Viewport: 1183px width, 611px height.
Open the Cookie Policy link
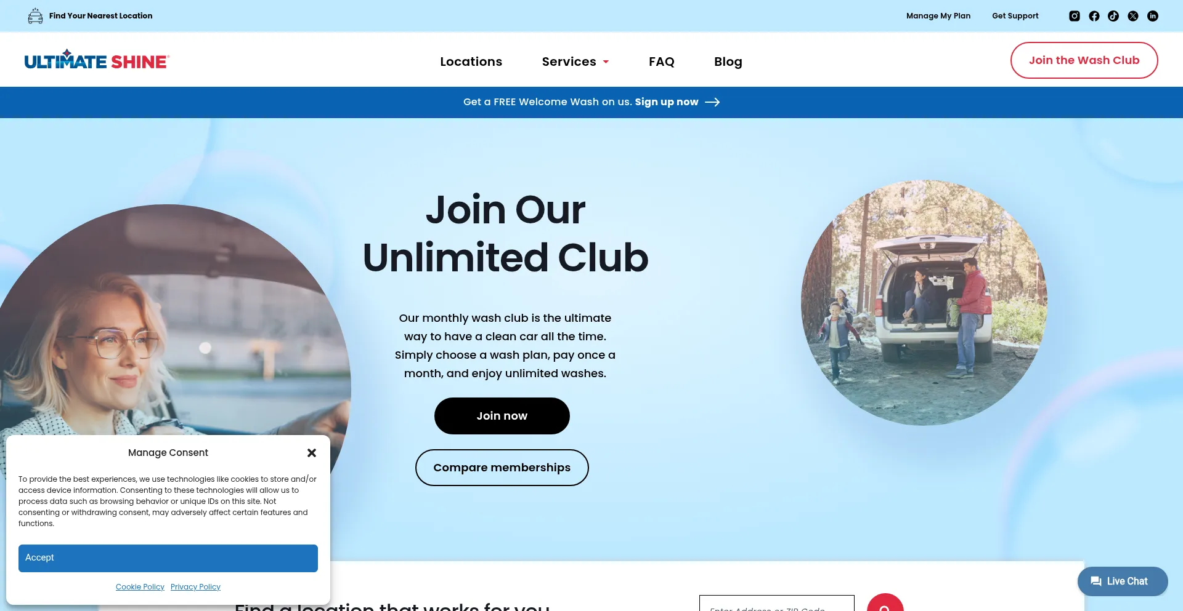[x=140, y=587]
